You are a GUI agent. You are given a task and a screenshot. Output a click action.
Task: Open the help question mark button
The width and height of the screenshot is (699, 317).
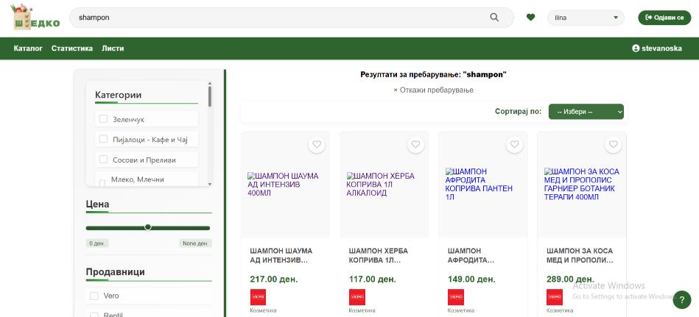(x=682, y=299)
